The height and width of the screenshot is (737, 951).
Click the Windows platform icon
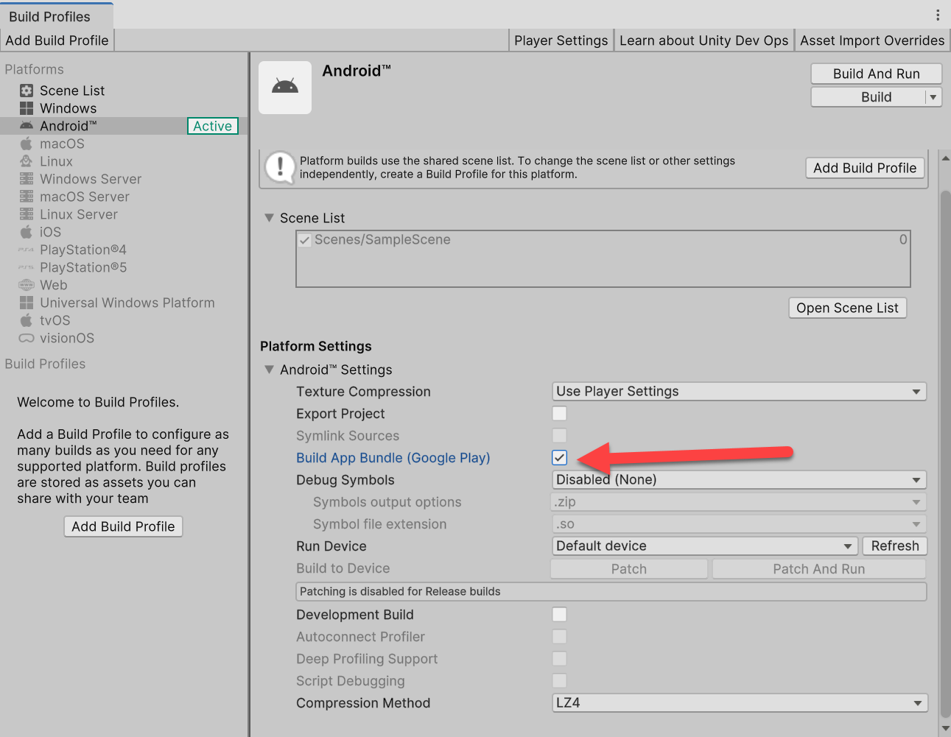click(x=27, y=108)
